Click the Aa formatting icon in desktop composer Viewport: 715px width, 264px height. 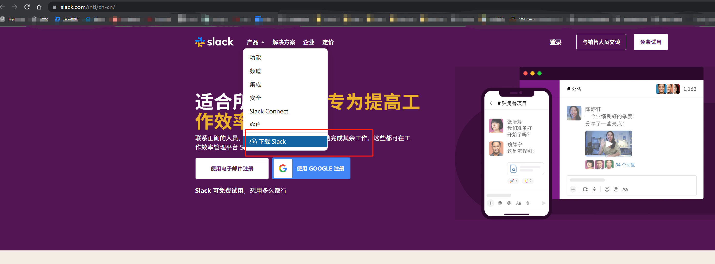[625, 189]
